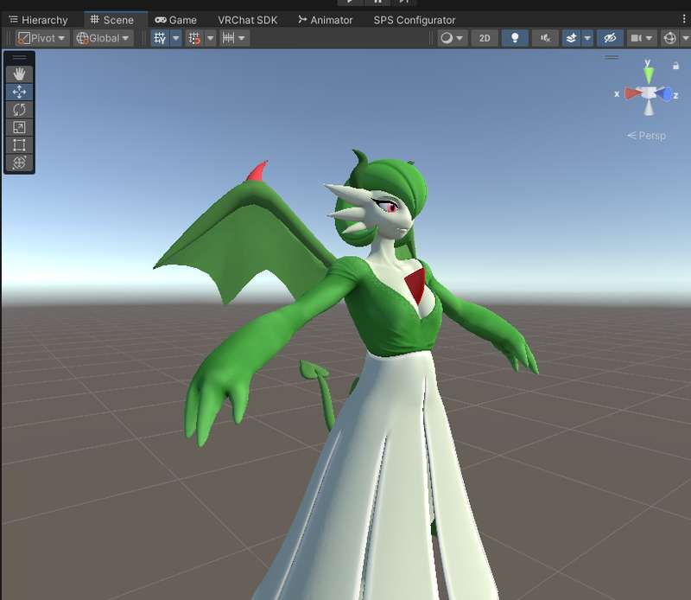Open the SPS Configurator tab
Image resolution: width=691 pixels, height=600 pixels.
(415, 20)
